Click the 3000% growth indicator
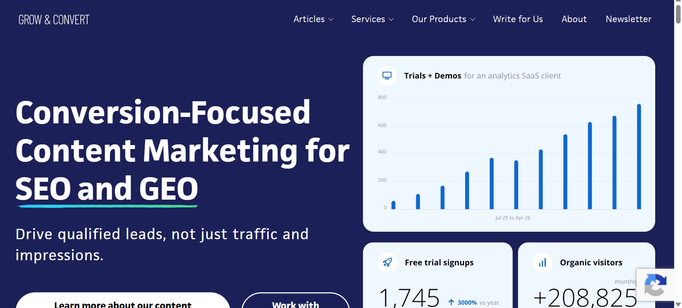Screen dimensions: 682x308 [x=467, y=303]
